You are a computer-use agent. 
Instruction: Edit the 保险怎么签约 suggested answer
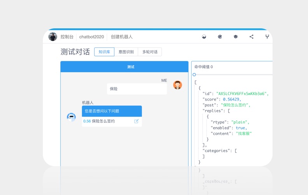tap(136, 121)
